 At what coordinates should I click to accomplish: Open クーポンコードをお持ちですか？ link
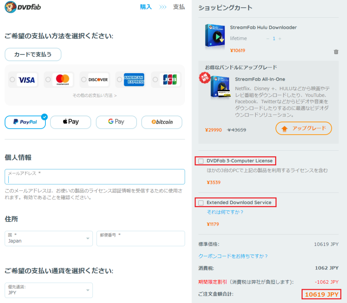point(233,256)
